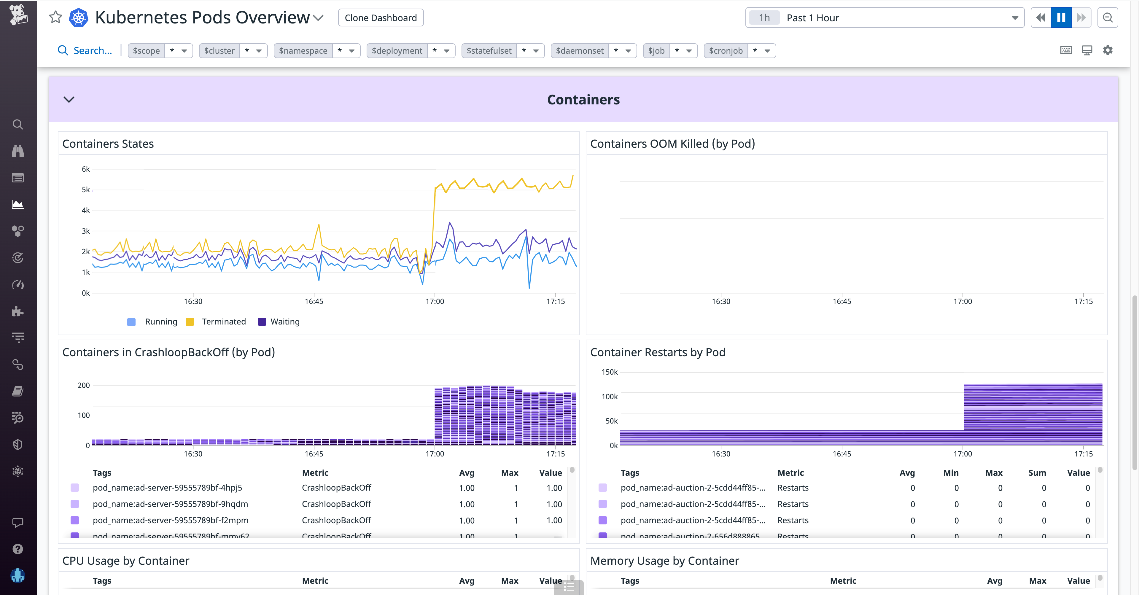Open the Security shield entry in sidebar

click(18, 444)
